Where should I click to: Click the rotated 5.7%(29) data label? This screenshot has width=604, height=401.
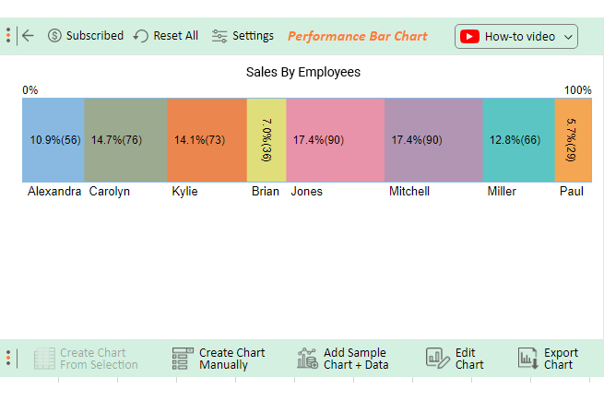point(571,140)
